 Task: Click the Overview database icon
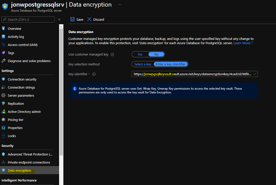click(x=3, y=29)
